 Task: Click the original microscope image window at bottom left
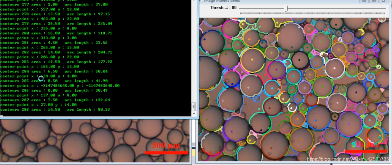(x=95, y=141)
